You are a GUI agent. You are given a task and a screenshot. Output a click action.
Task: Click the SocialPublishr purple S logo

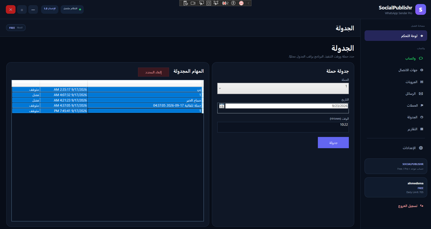(x=420, y=9)
